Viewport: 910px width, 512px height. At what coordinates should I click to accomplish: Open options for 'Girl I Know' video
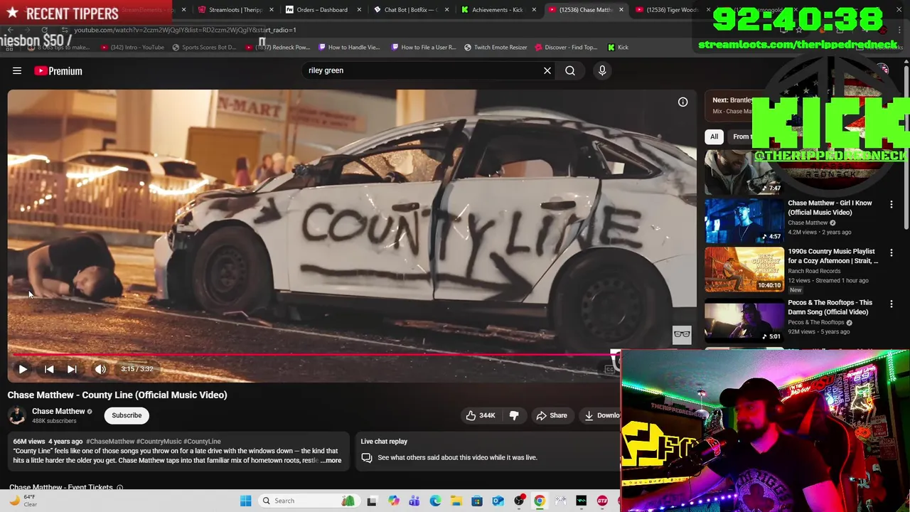click(x=892, y=204)
